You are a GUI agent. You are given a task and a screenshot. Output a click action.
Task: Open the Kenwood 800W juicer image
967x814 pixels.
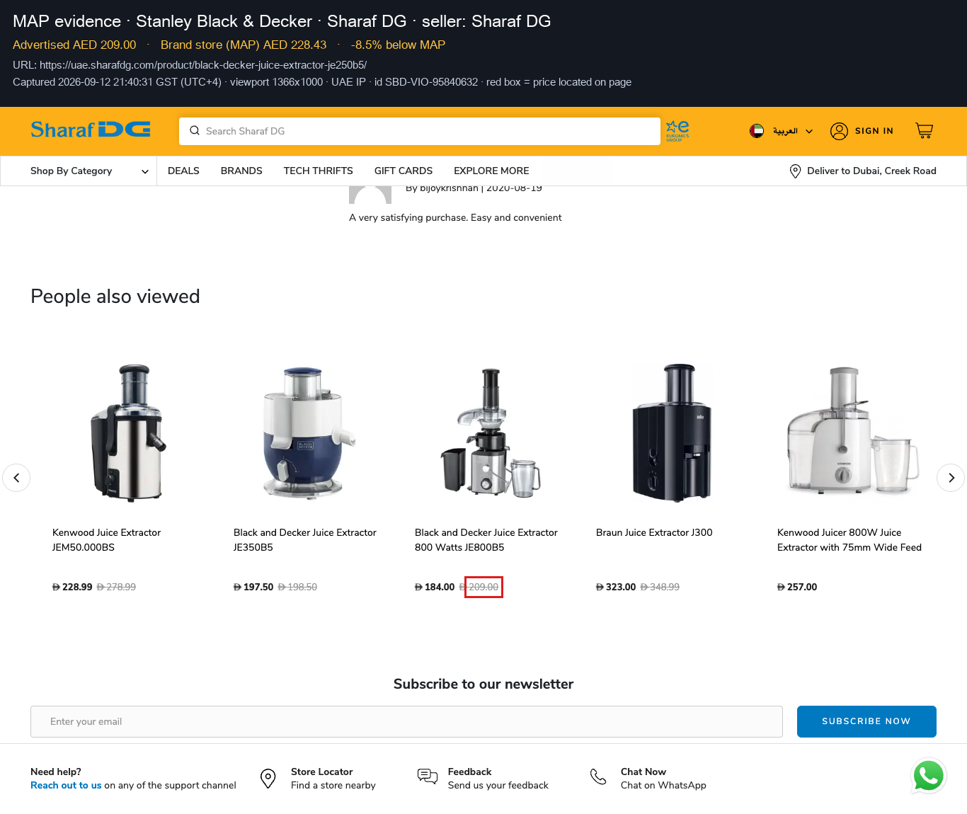click(853, 431)
